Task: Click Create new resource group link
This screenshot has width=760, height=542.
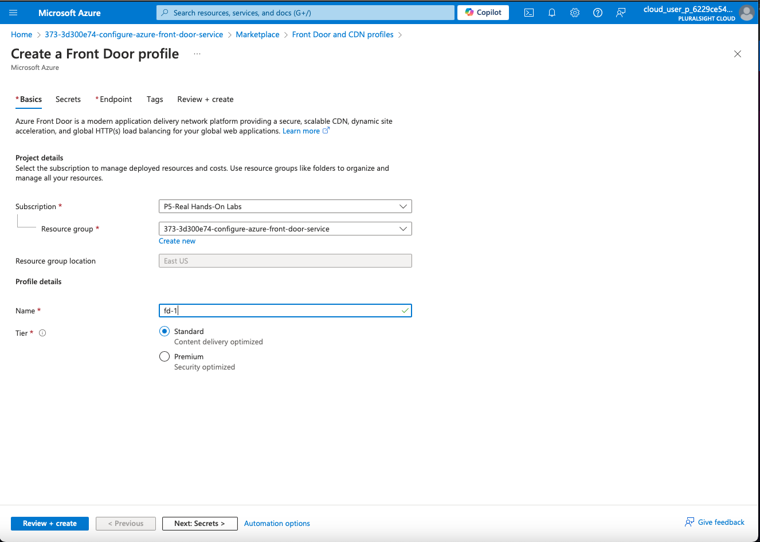Action: [177, 241]
